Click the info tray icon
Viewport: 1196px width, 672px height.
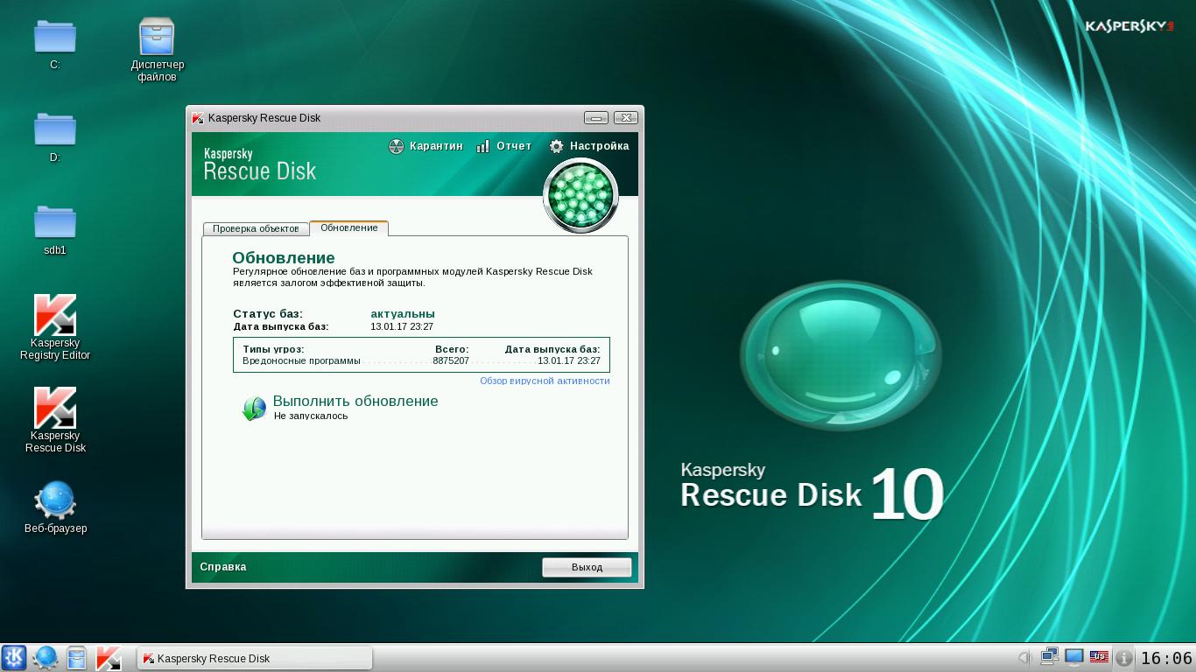[x=1124, y=658]
